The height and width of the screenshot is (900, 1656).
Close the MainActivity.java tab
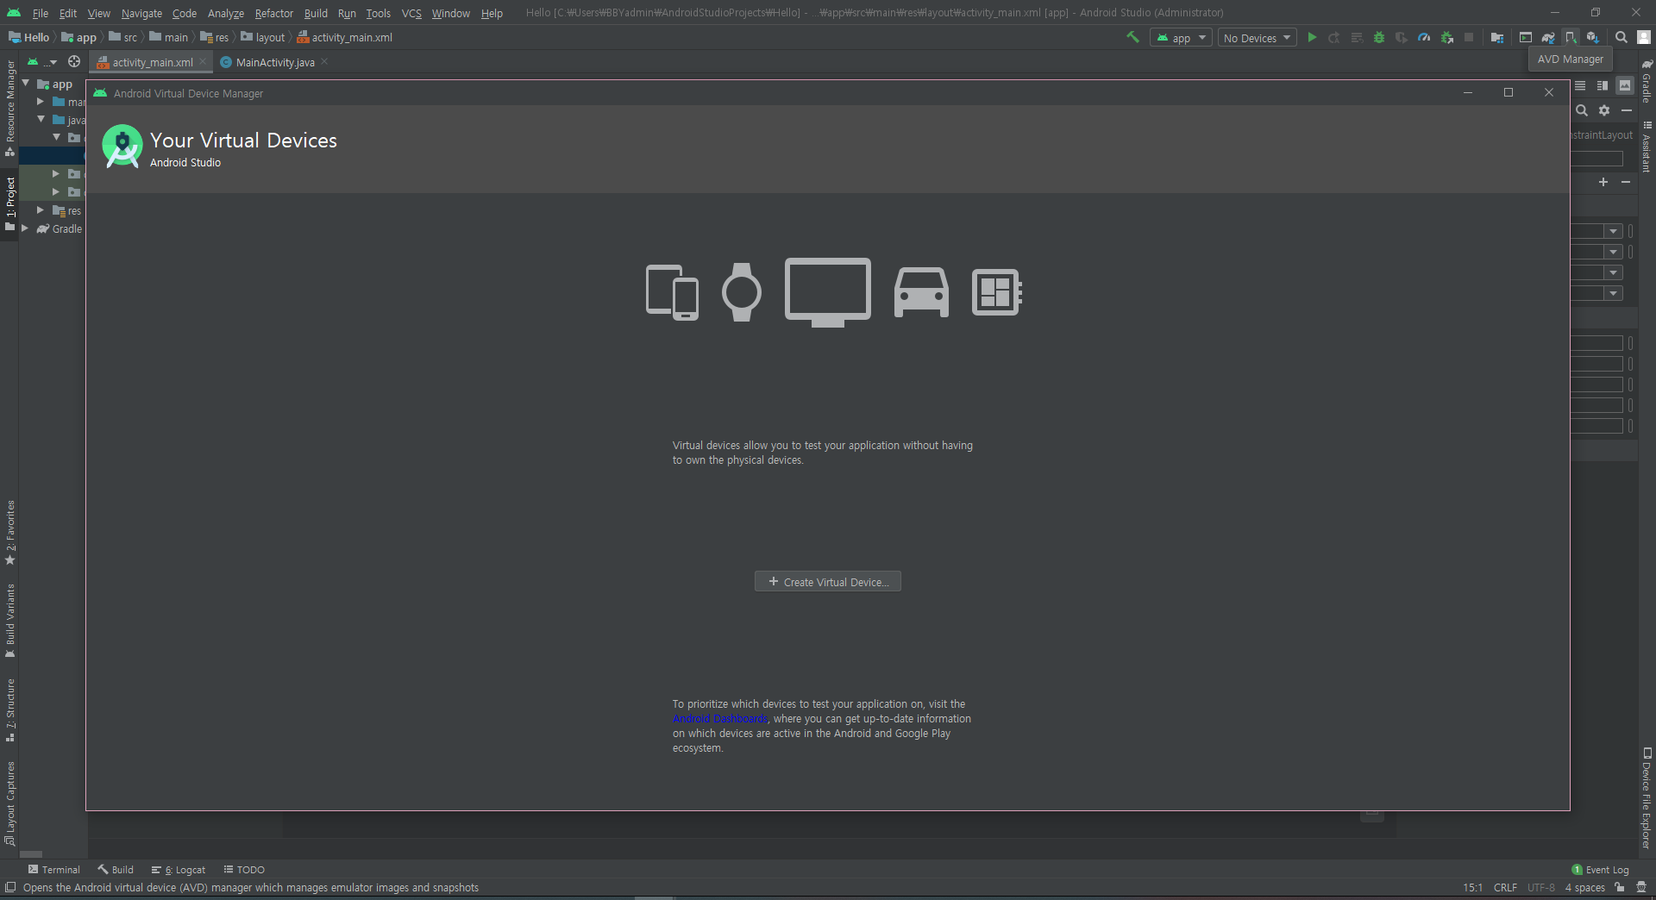coord(324,62)
